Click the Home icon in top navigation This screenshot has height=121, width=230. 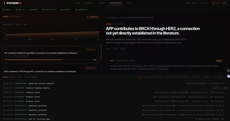(74, 3)
